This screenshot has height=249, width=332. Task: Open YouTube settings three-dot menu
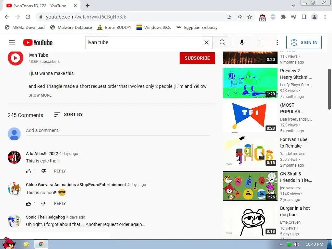click(x=277, y=42)
